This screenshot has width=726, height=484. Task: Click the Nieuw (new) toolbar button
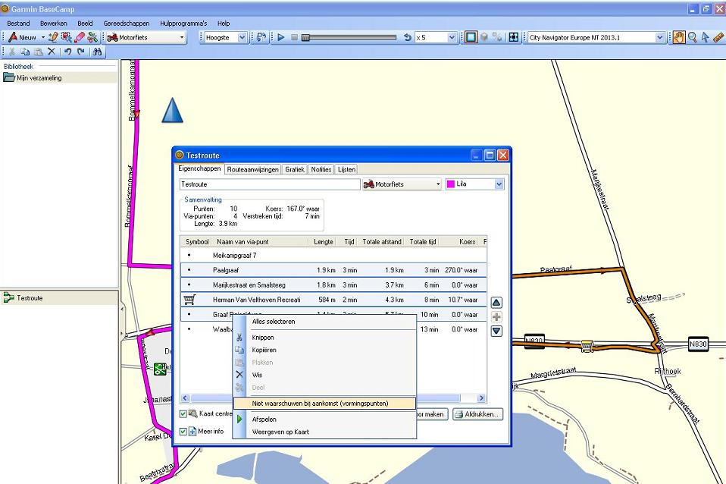(x=22, y=38)
